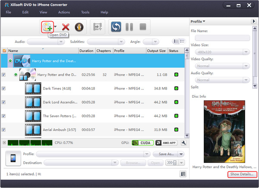Open the Tools menu

click(85, 12)
